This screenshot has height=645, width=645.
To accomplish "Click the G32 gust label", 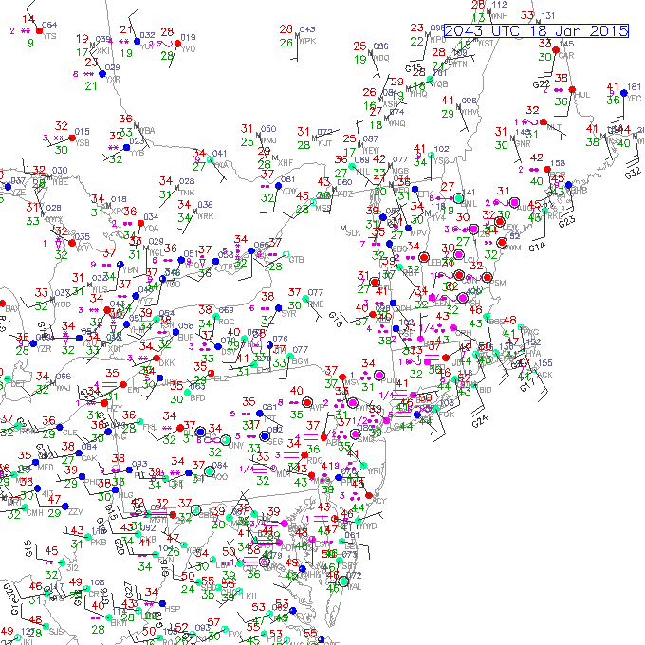I will coord(633,173).
